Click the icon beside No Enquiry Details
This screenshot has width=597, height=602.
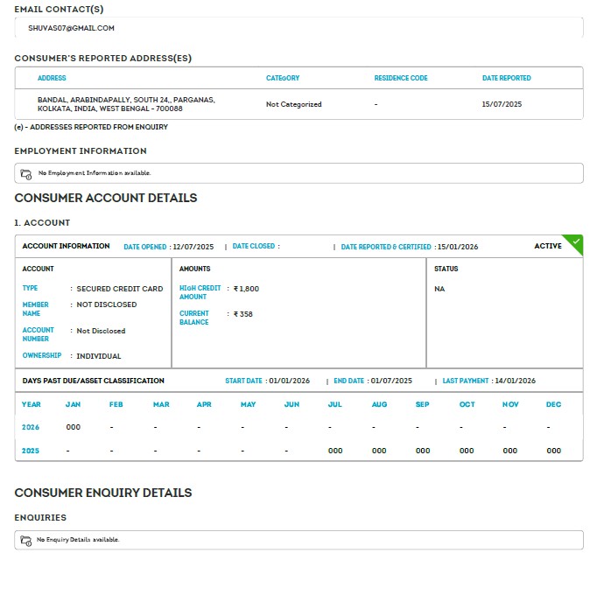pos(26,540)
